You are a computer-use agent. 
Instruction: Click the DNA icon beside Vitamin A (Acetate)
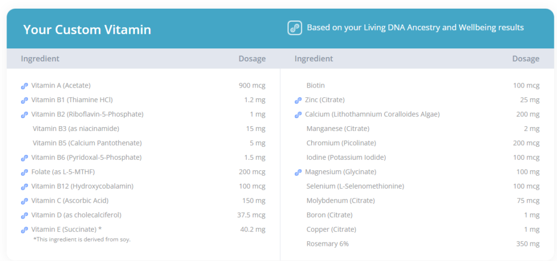click(24, 86)
